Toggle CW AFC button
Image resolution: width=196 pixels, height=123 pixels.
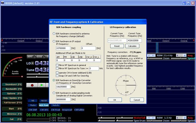point(44,110)
